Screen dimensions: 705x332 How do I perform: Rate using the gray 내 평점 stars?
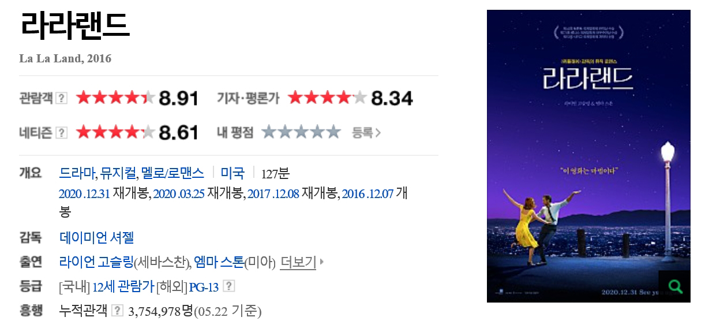tap(301, 133)
